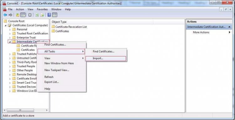The image size is (235, 120).
Task: Click Certificates folder icon in right pane
Action: (53, 31)
